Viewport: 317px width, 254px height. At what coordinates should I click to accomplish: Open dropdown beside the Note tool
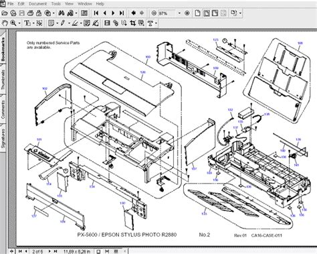(x=57, y=23)
